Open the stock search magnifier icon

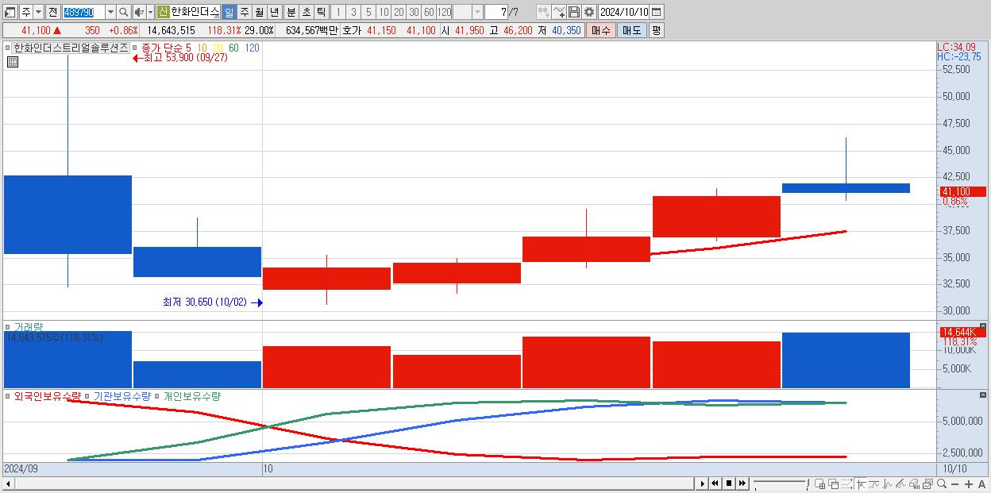click(x=123, y=12)
